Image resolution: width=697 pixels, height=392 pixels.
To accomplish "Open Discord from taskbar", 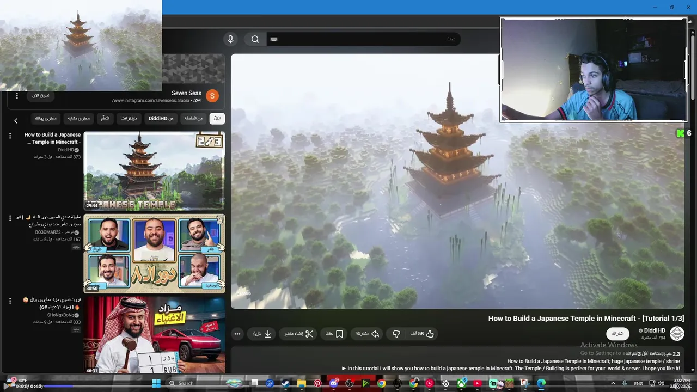I will tap(333, 383).
